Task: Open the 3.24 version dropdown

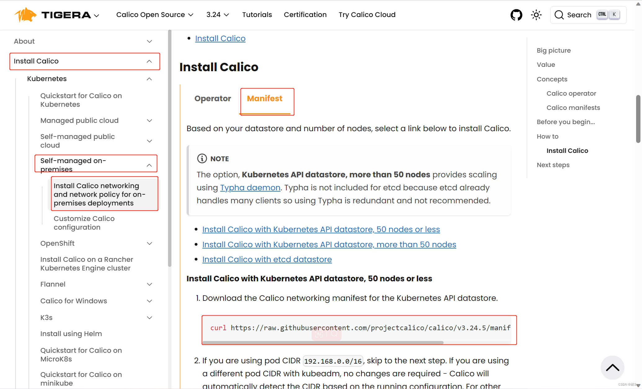Action: click(218, 15)
